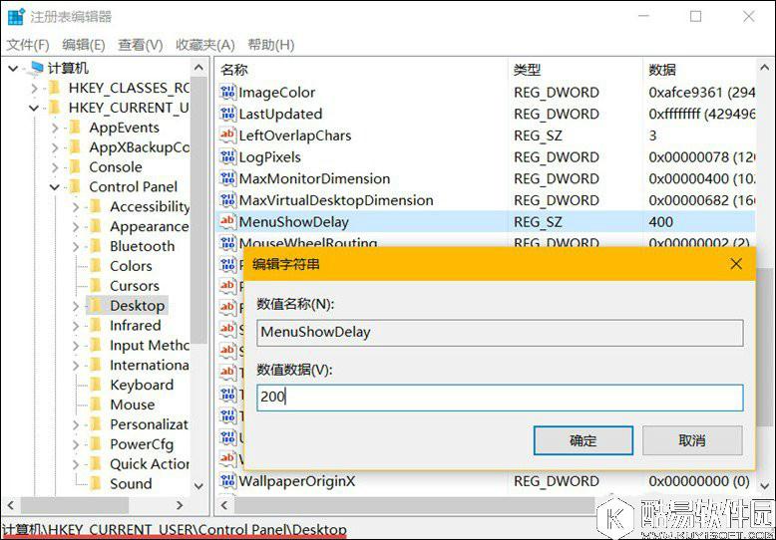Viewport: 776px width, 540px height.
Task: Click the 数值数据 input field
Action: pyautogui.click(x=500, y=398)
